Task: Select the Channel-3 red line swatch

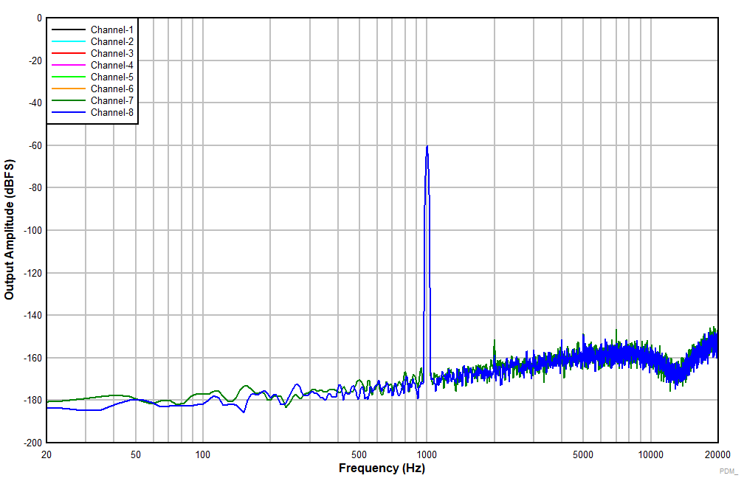Action: (70, 54)
